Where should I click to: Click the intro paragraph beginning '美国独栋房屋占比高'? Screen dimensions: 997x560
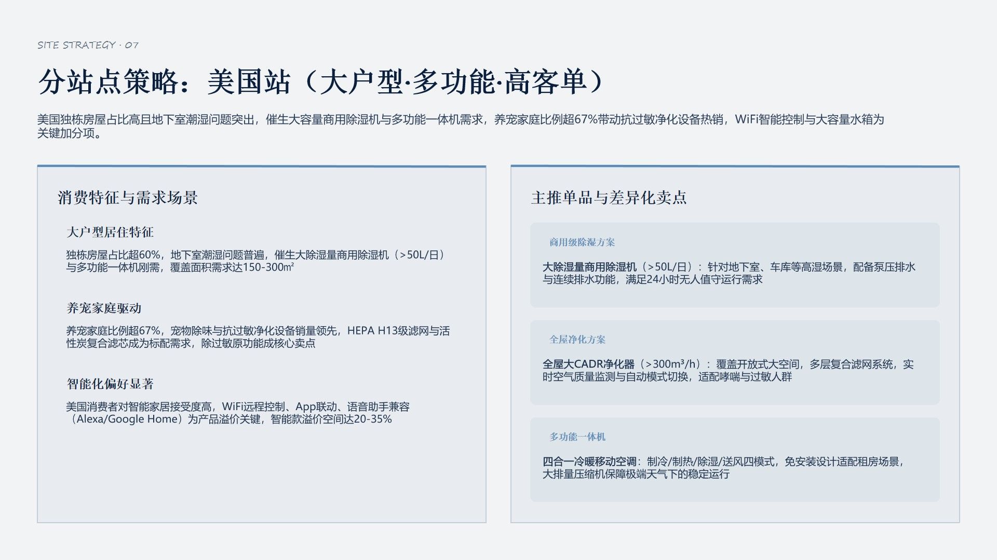click(x=461, y=127)
